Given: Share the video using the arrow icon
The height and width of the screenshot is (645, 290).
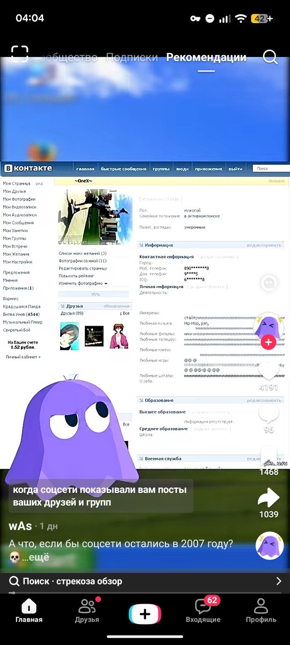Looking at the screenshot, I should pos(269,498).
